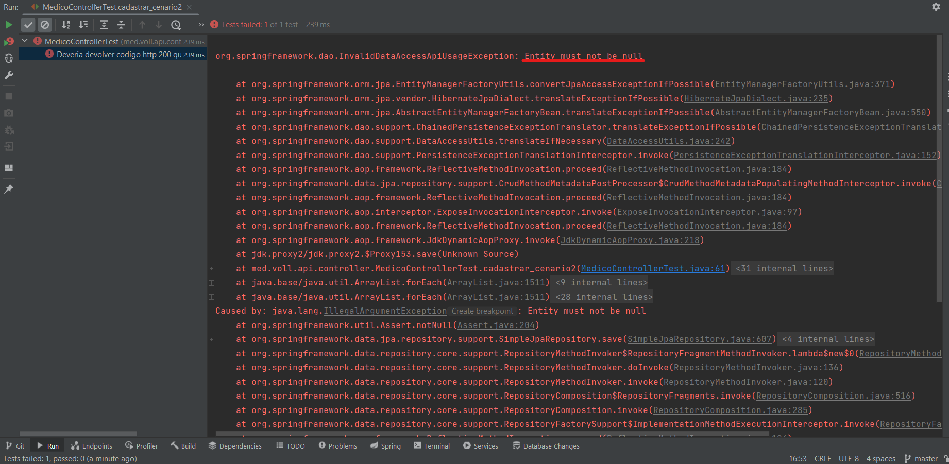Viewport: 949px width, 464px height.
Task: Select Deveria devolver codigo http 200 test
Action: (113, 54)
